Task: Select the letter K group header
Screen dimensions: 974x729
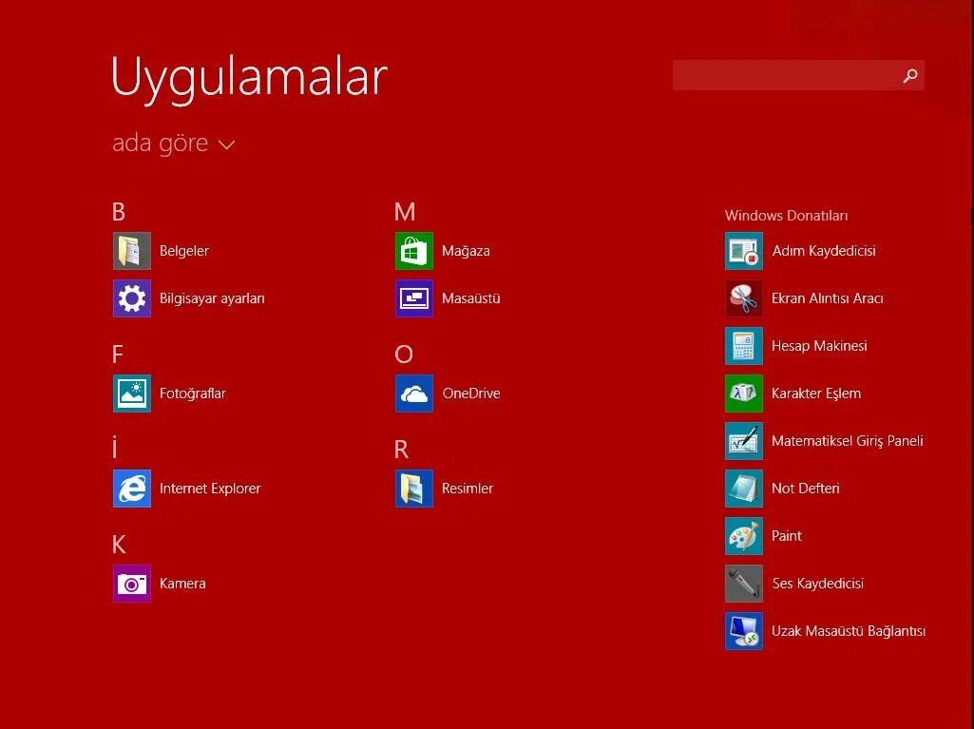Action: click(119, 545)
